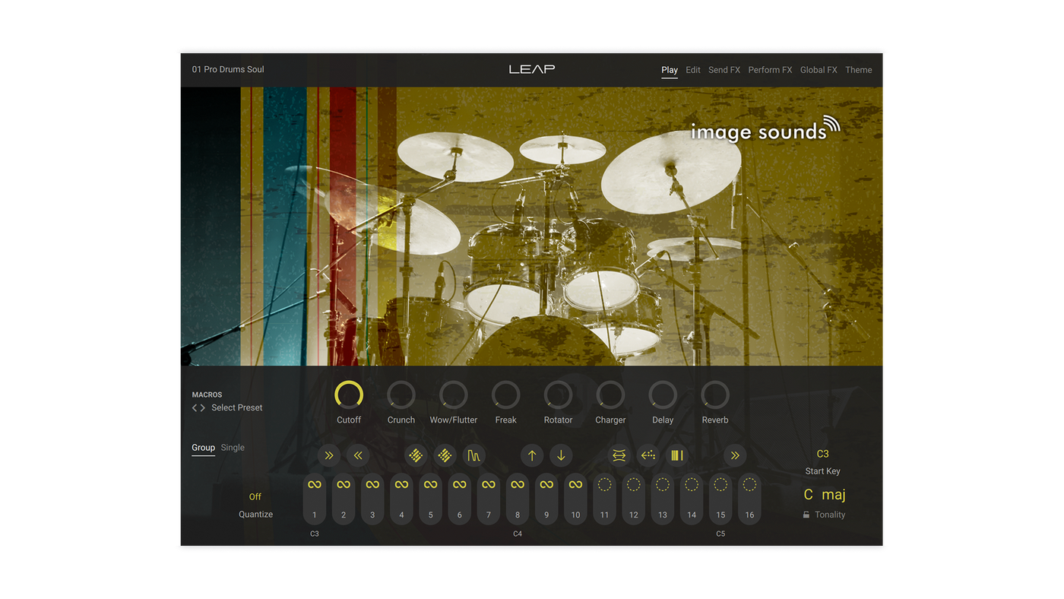The height and width of the screenshot is (599, 1064).
Task: Adjust the Delay knob
Action: 663,395
